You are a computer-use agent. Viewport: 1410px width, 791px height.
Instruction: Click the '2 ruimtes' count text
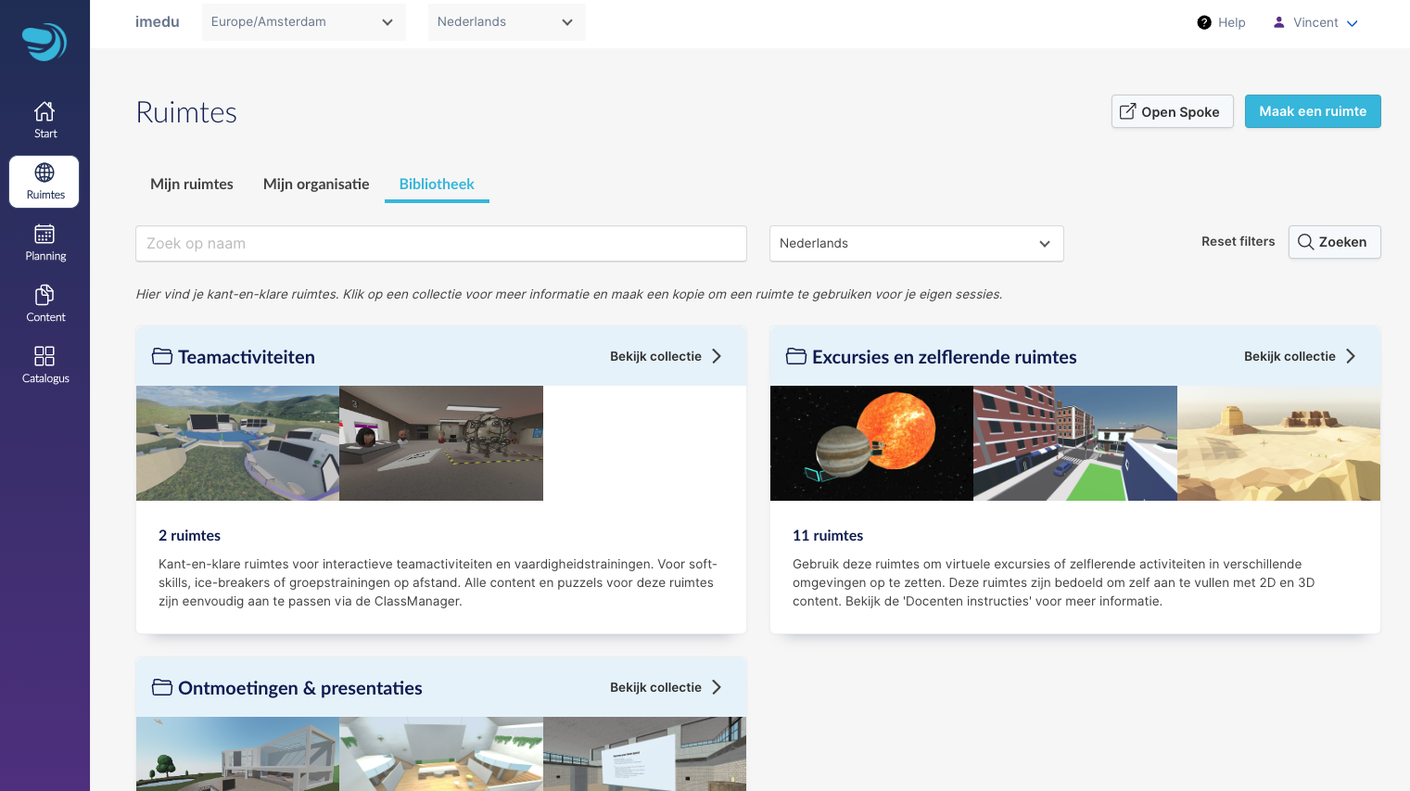tap(189, 535)
